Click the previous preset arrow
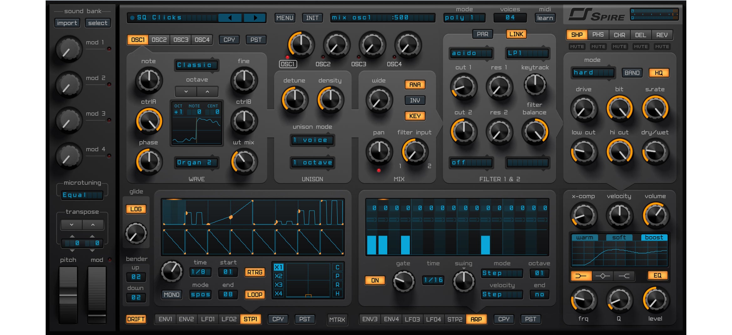Screen dimensions: 732x335 click(x=230, y=18)
